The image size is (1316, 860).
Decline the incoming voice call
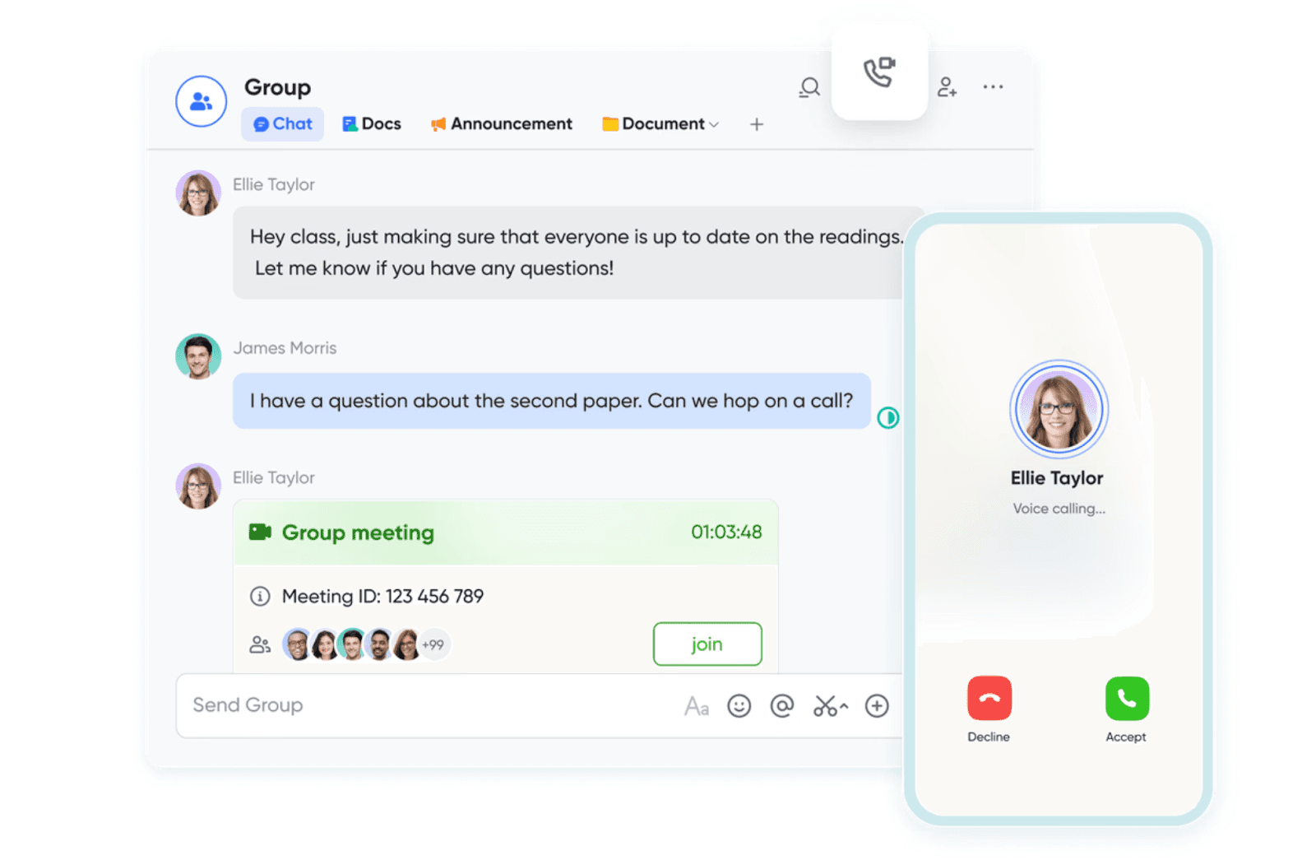[989, 699]
